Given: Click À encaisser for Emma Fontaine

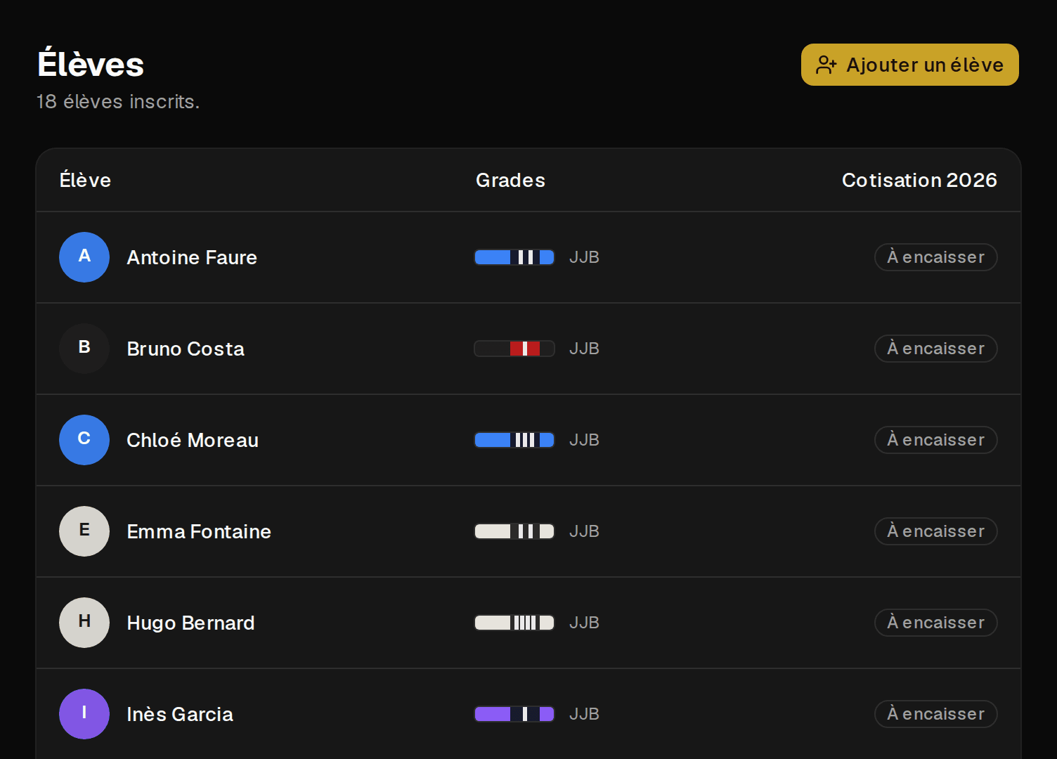Looking at the screenshot, I should click(x=936, y=531).
